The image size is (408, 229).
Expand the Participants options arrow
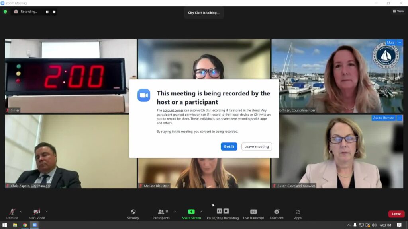(175, 212)
